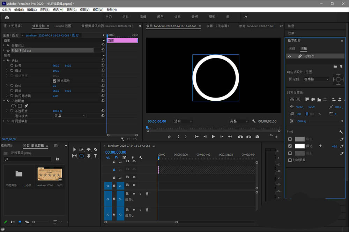Switch to the Lumetri Scopes tab
Viewport: 349px width, 232px height.
[63, 26]
